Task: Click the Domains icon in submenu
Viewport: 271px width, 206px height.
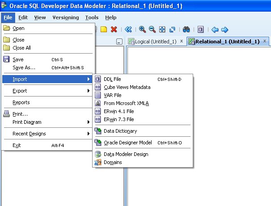Action: click(x=98, y=162)
